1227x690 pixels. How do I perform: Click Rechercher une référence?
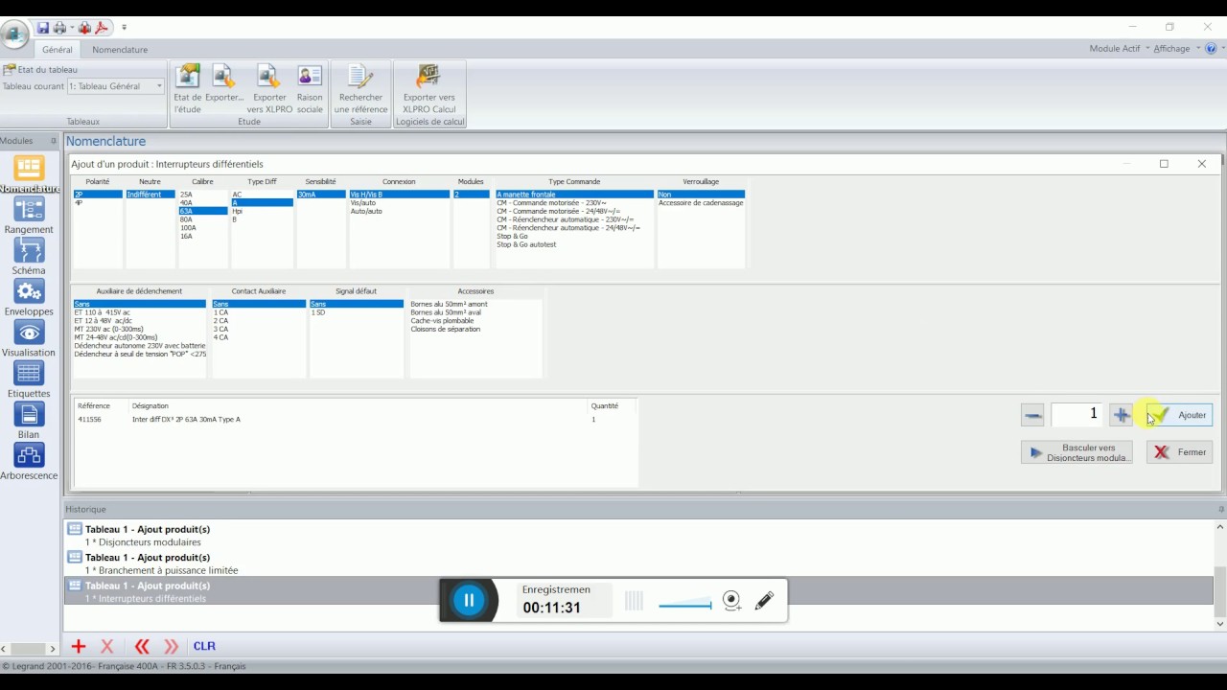click(360, 89)
